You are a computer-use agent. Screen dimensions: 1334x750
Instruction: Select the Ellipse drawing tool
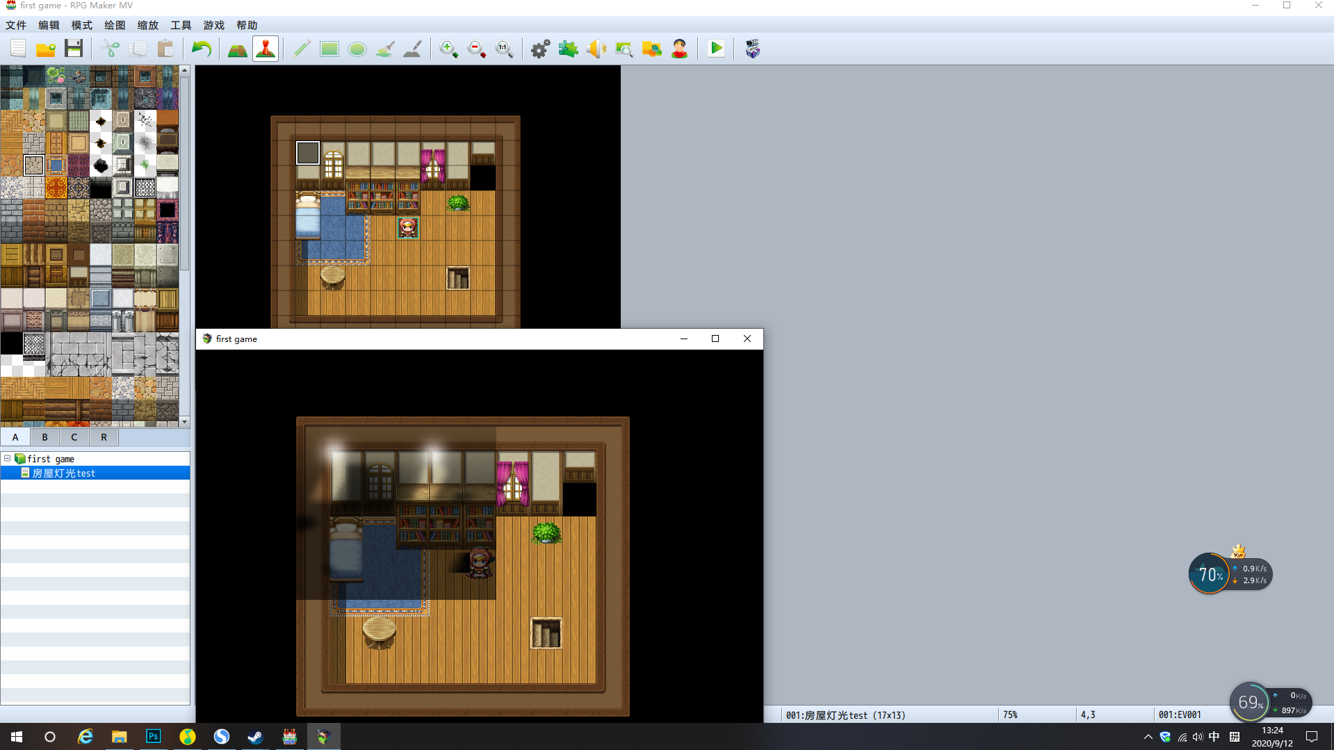click(x=357, y=49)
